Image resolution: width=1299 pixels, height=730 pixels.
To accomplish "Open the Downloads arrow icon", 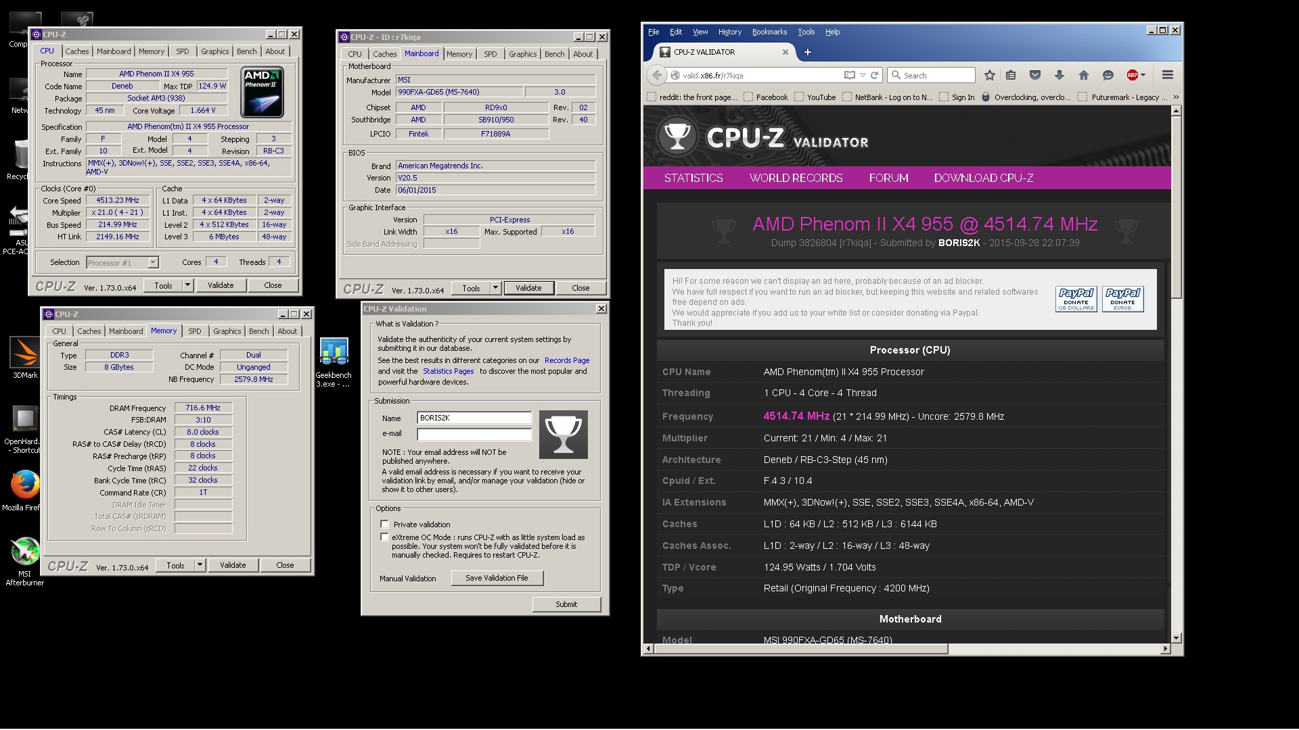I will point(1059,75).
